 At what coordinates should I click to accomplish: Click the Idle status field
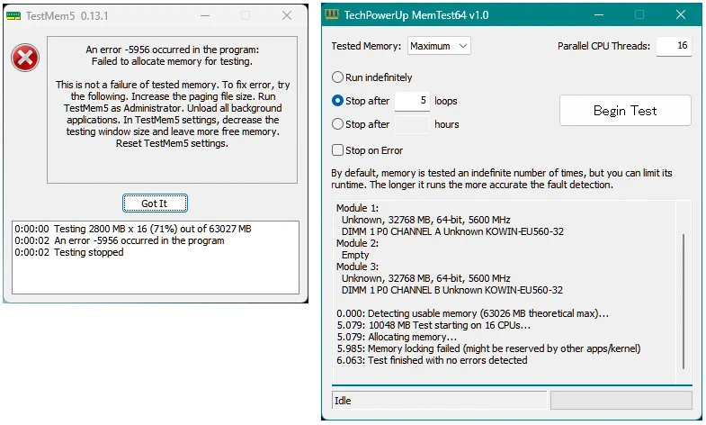(x=439, y=400)
